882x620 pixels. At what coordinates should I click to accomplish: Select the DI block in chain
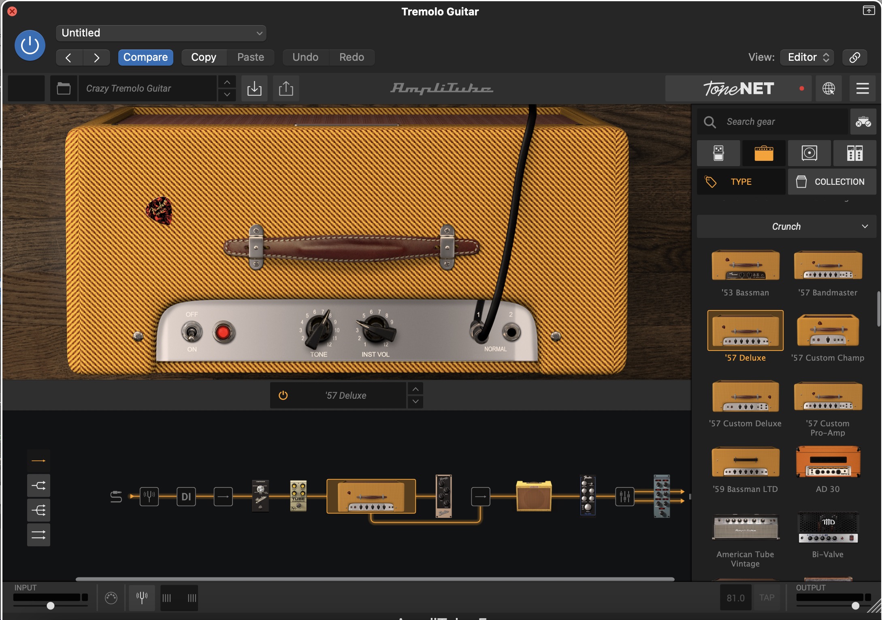coord(186,496)
